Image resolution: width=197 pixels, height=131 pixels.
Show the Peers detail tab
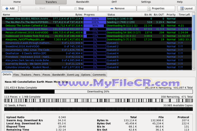[x=37, y=75]
